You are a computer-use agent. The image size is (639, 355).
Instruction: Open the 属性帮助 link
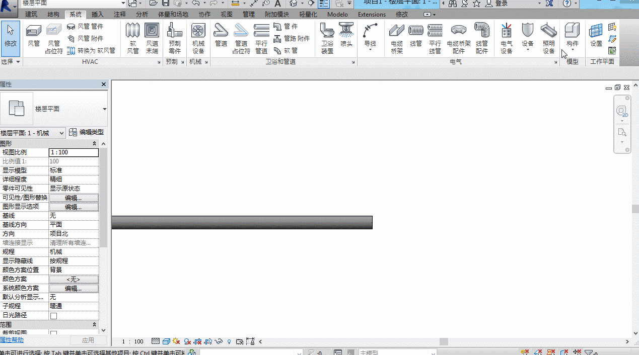11,340
